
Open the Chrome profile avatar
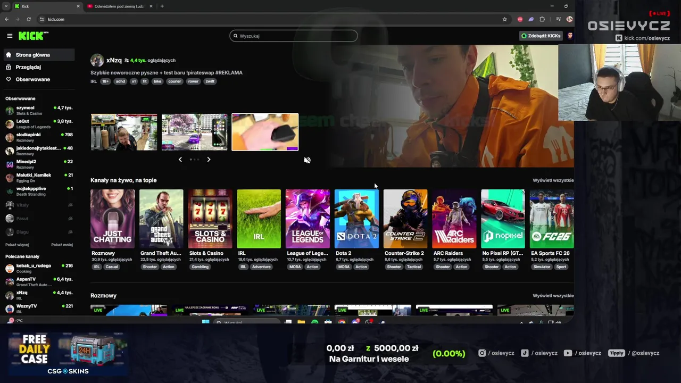[x=569, y=19]
